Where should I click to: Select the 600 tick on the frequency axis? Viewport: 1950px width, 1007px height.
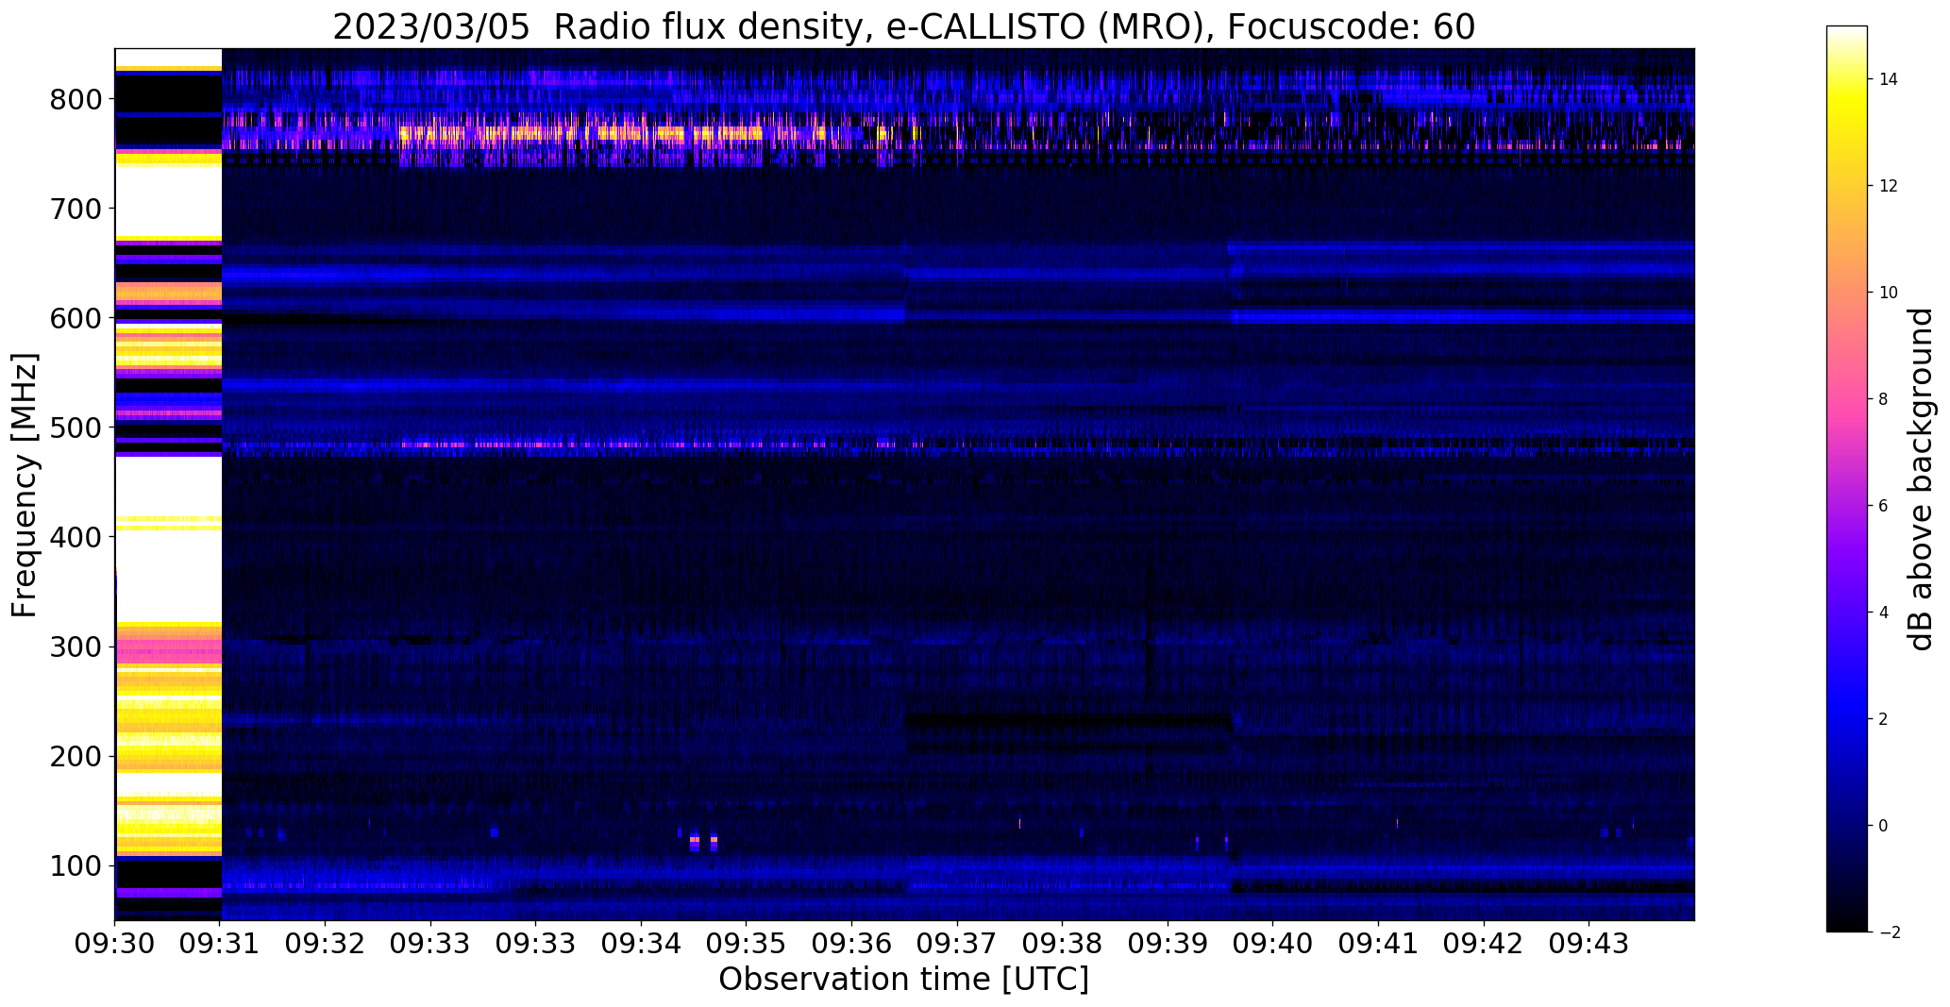(76, 318)
